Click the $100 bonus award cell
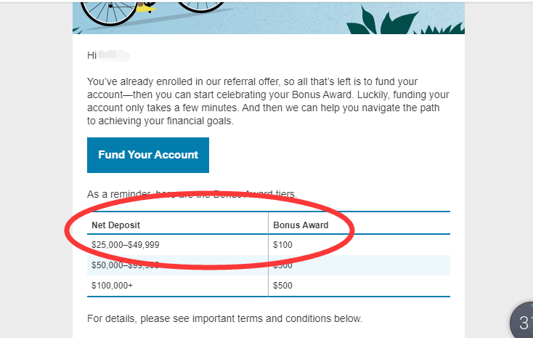 coord(282,245)
